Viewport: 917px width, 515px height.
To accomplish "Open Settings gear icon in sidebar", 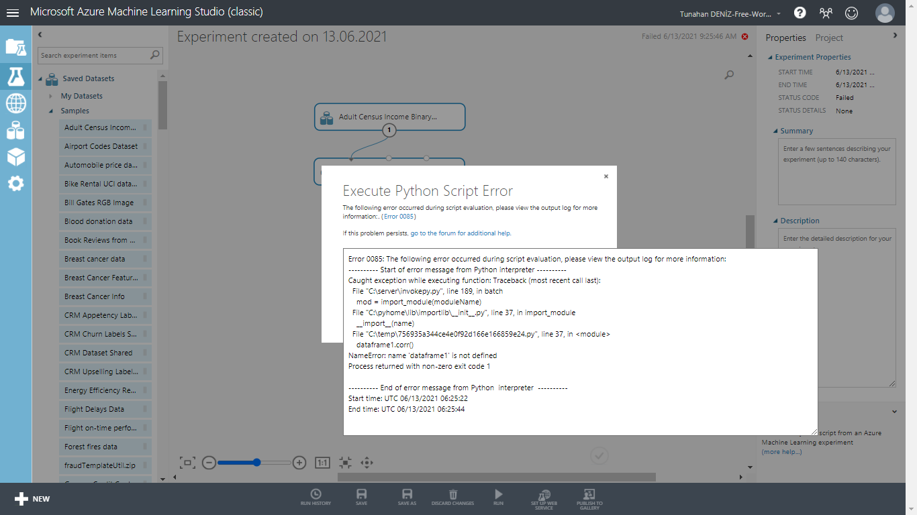I will tap(15, 183).
